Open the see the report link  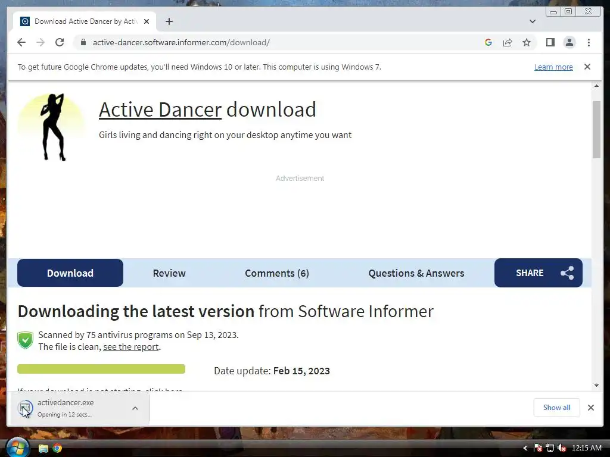(x=130, y=347)
